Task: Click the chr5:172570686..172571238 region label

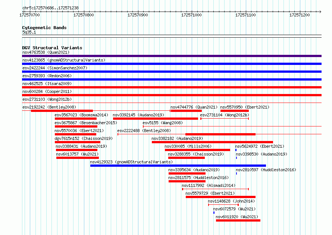Action: pyautogui.click(x=50, y=8)
